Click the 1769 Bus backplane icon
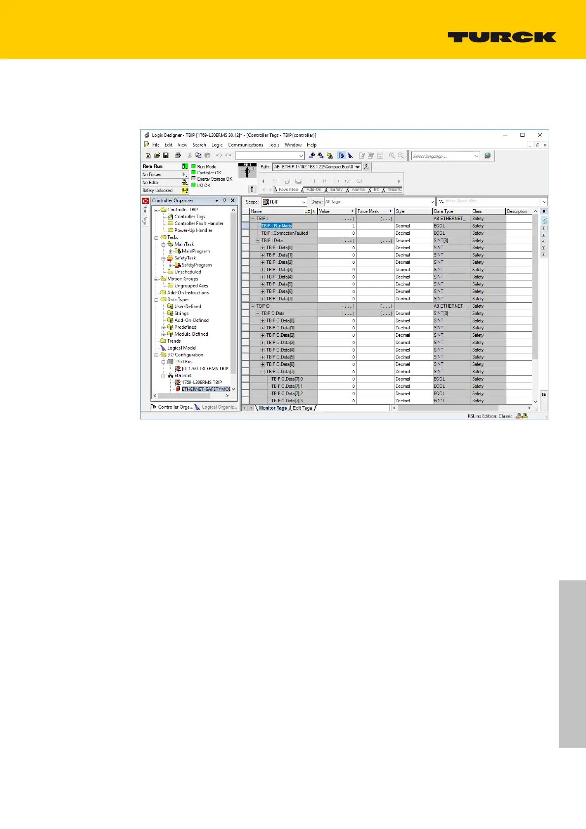The image size is (586, 829). tap(170, 362)
